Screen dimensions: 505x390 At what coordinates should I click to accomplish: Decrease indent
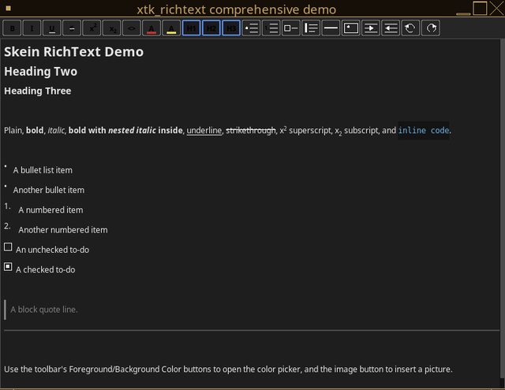391,28
